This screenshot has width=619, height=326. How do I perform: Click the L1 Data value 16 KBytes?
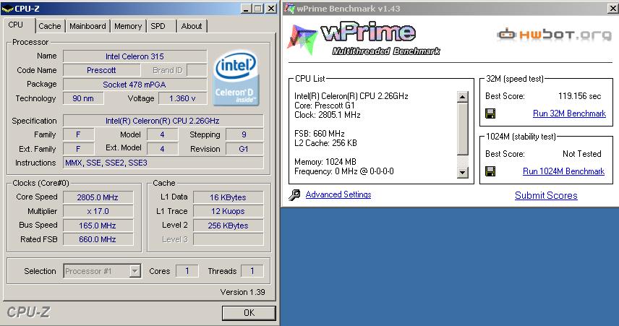229,197
